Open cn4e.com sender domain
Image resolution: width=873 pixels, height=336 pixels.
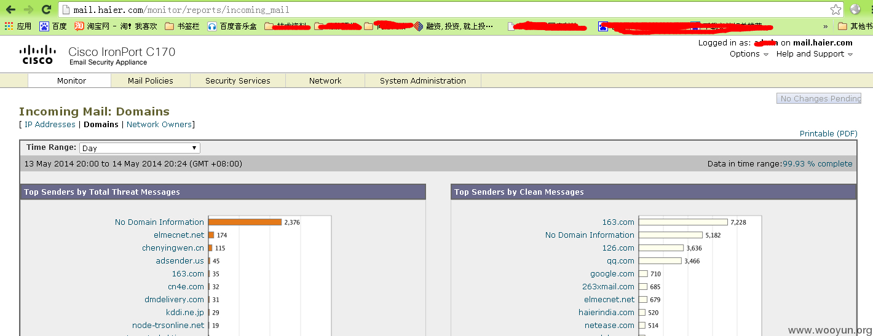click(186, 286)
